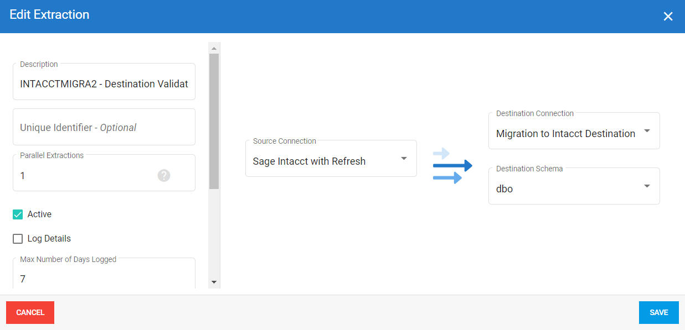The width and height of the screenshot is (685, 330).
Task: Uncheck the Active checkbox
Action: click(18, 214)
